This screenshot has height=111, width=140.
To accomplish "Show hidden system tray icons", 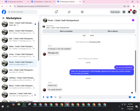I will tap(120, 107).
